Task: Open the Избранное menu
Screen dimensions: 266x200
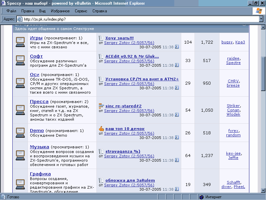Action: point(60,11)
